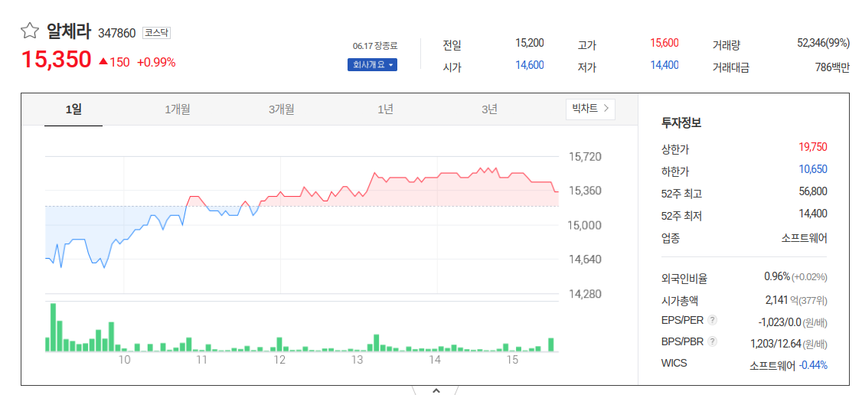Click the BPS/PBR value 1,203/12.64
Screen dimensions: 862x395
775,344
